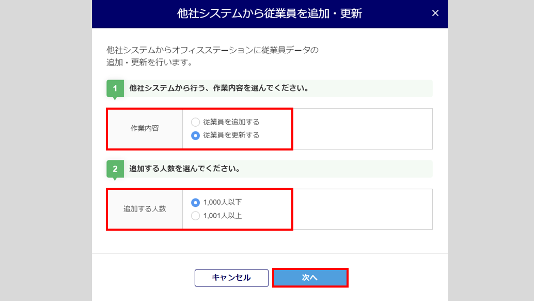
Task: Click the step 2 heading 追加する人数を選んでください
Action: (x=184, y=169)
